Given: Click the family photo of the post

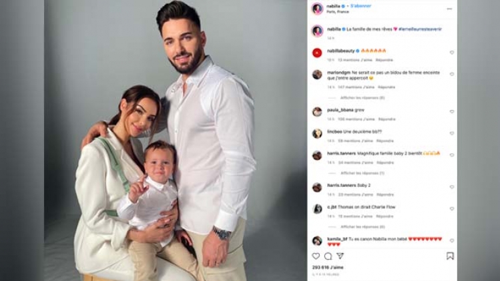Looking at the screenshot, I should (x=176, y=140).
